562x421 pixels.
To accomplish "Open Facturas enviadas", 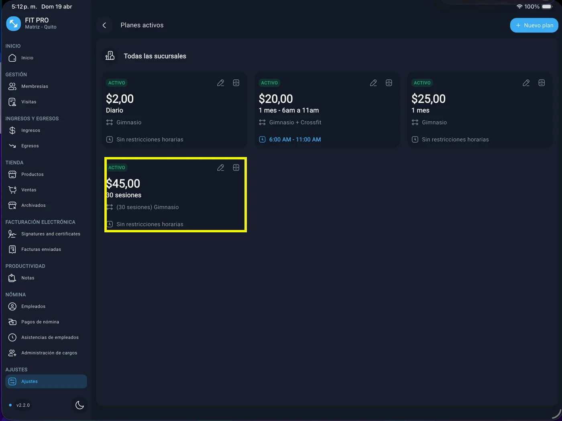I will [41, 250].
